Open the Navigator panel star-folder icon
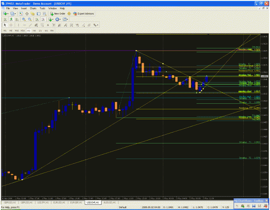270x210 pixels. coord(32,13)
